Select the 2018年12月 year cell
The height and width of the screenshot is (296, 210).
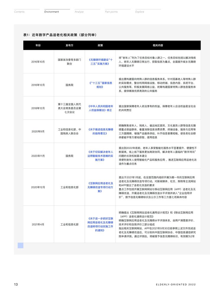(x=38, y=108)
